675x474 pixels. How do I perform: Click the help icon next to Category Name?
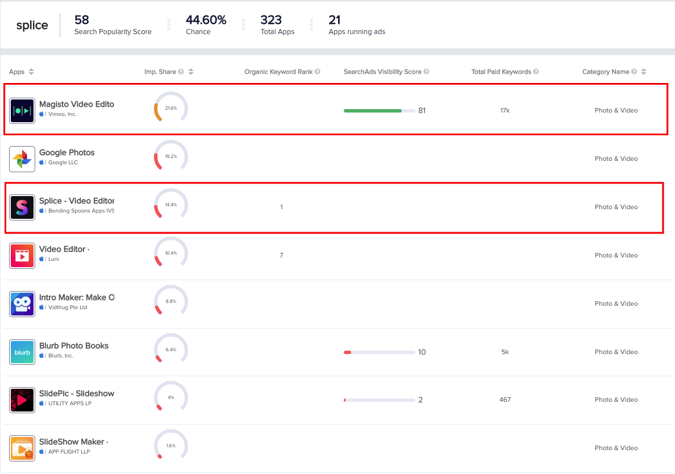tap(634, 72)
